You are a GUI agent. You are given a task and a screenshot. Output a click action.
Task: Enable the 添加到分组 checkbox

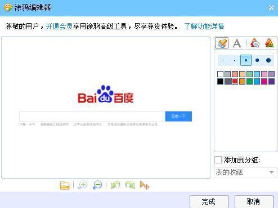218,160
